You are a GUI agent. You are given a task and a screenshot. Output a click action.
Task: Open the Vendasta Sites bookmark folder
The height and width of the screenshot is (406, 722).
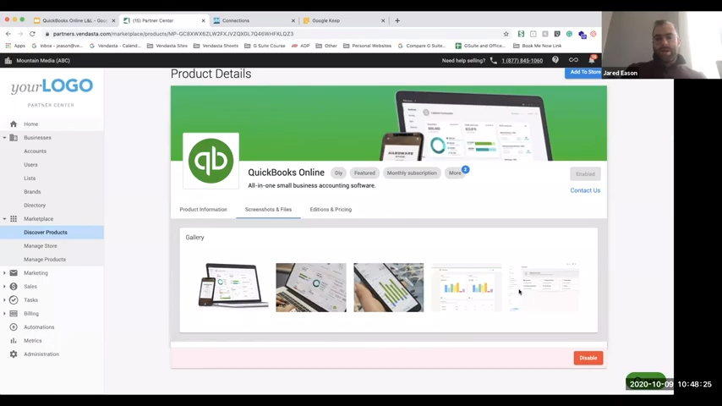(167, 46)
